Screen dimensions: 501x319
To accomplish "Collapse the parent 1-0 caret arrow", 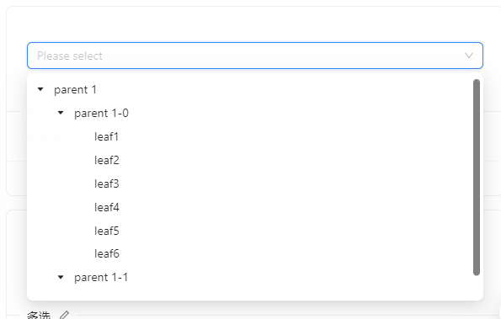I will coord(61,113).
